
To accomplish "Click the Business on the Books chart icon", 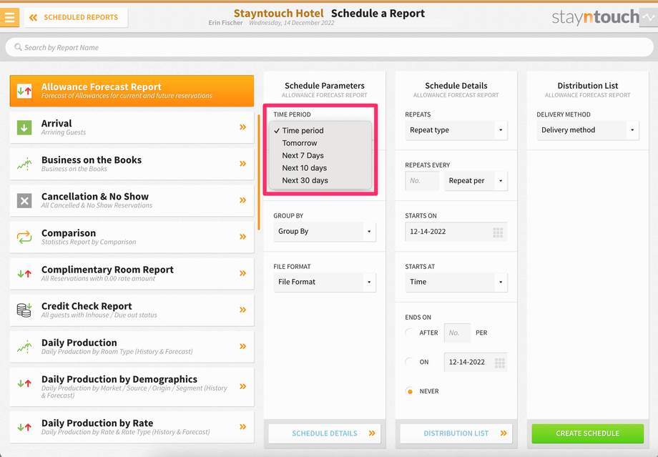I will (x=24, y=164).
